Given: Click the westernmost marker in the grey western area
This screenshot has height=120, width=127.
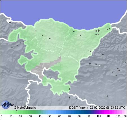Looking at the screenshot, I should (12, 48).
